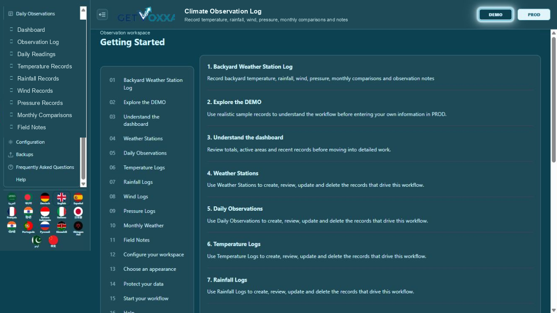Select the English language option
557x313 pixels.
61,199
